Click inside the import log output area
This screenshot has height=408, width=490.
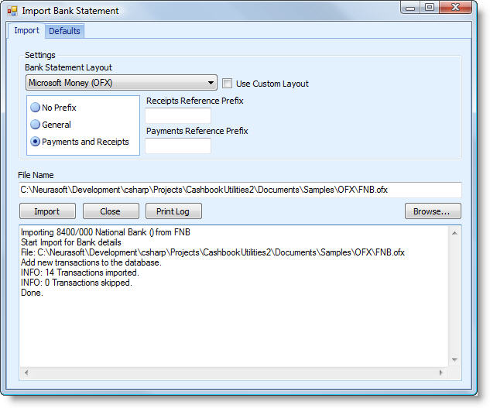coord(232,325)
